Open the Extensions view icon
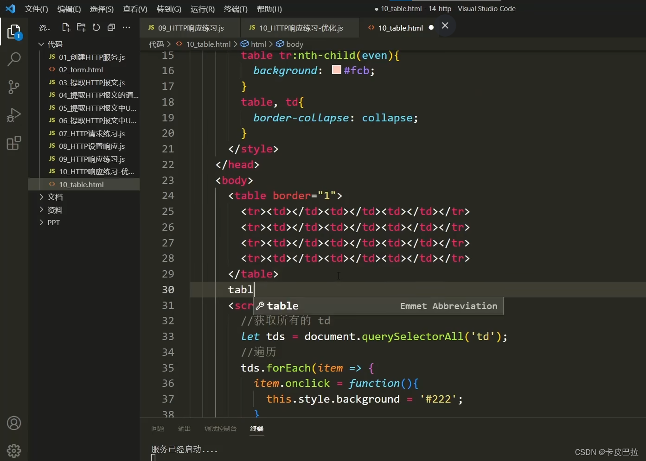The width and height of the screenshot is (646, 461). click(14, 143)
